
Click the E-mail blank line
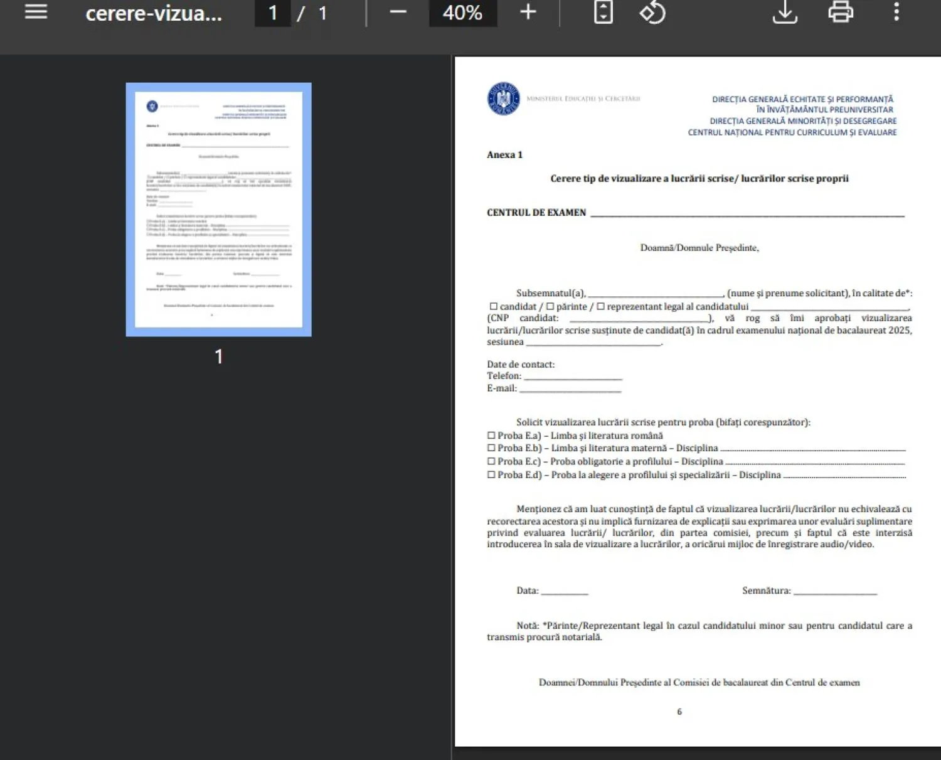point(570,390)
